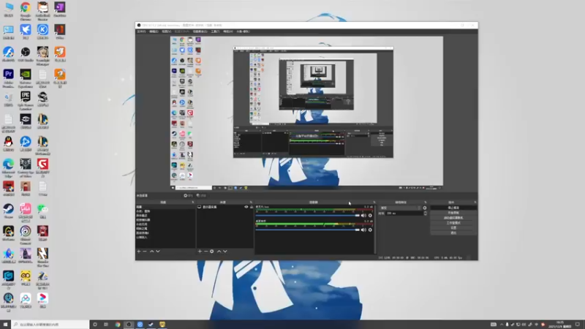Image resolution: width=585 pixels, height=329 pixels.
Task: Open the QQ penguin desktop shortcut
Action: 8,143
